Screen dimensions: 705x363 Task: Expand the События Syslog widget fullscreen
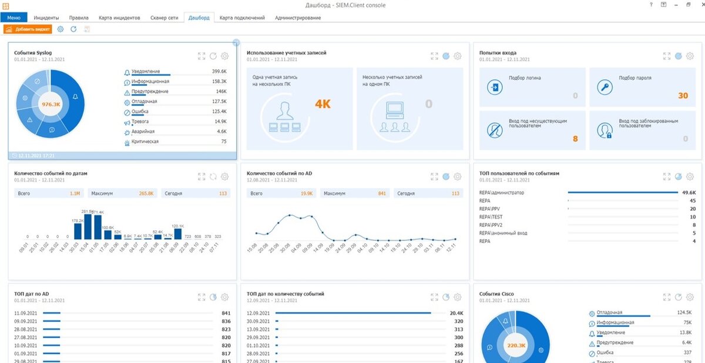[202, 56]
